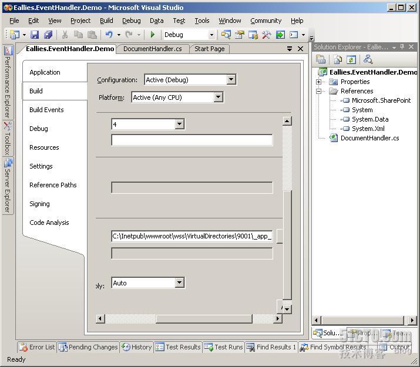The height and width of the screenshot is (367, 420).
Task: Close the Solution Explorer panel
Action: 411,47
